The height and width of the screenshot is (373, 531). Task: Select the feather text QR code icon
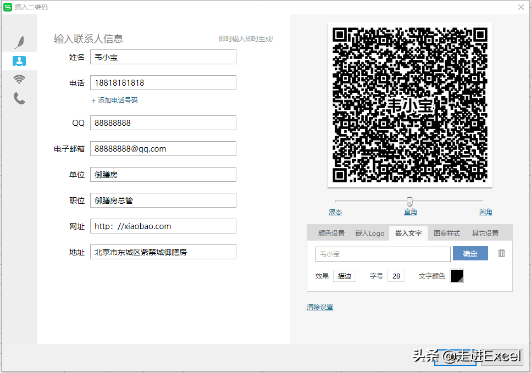click(x=19, y=42)
